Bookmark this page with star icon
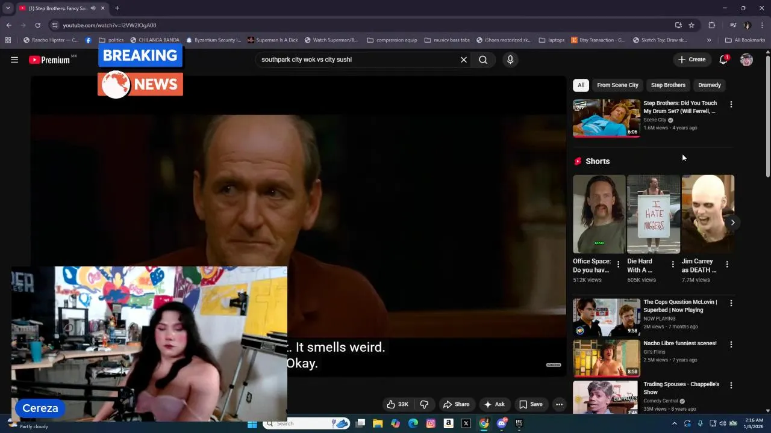Image resolution: width=771 pixels, height=433 pixels. (691, 25)
